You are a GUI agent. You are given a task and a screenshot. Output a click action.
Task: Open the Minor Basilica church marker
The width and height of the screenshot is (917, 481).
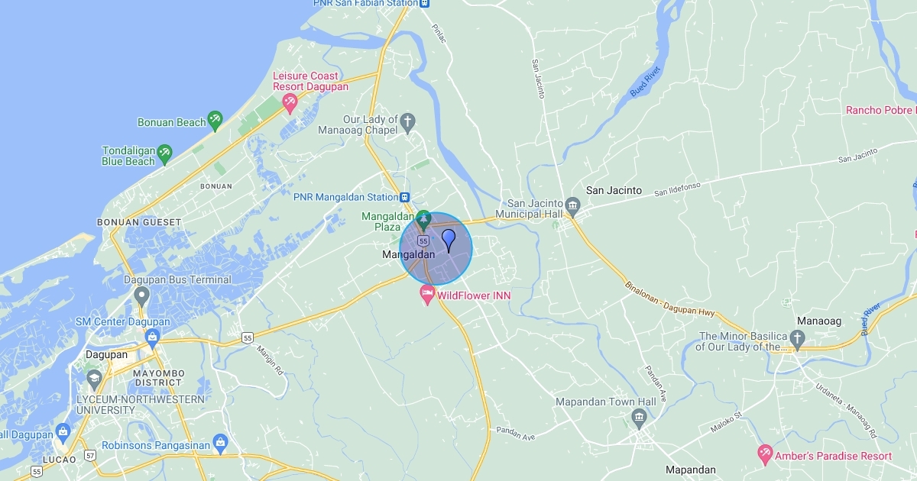(797, 337)
